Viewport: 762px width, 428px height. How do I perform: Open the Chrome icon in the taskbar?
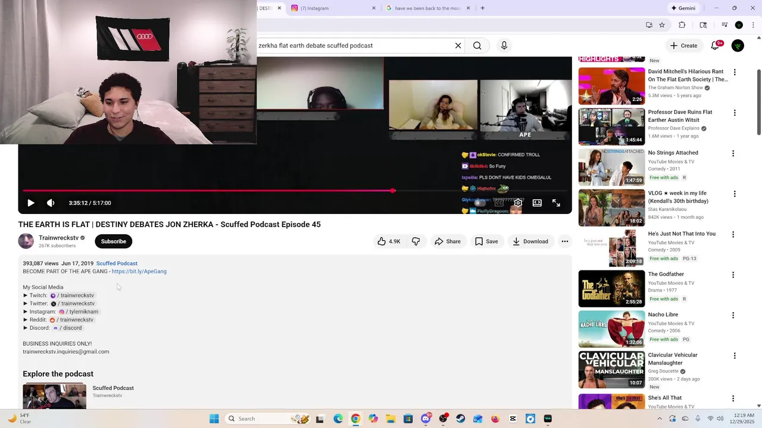coord(355,418)
